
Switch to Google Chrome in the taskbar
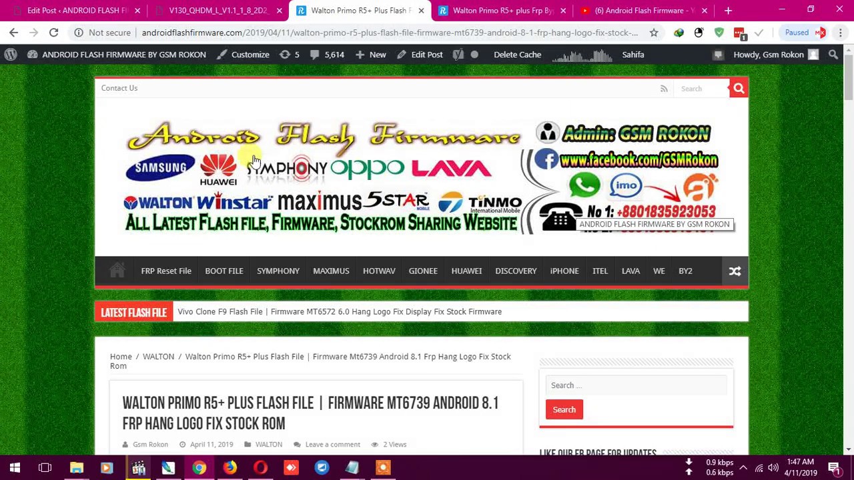click(x=199, y=467)
